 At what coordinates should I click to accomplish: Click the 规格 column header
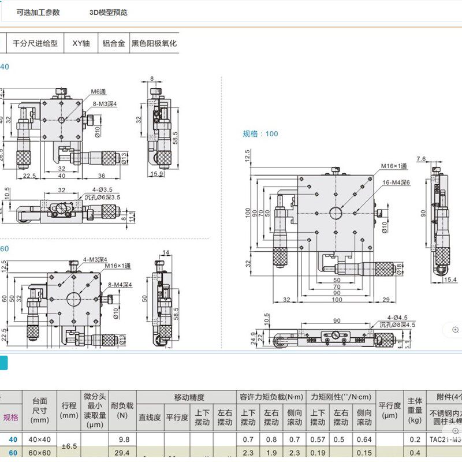[10, 417]
